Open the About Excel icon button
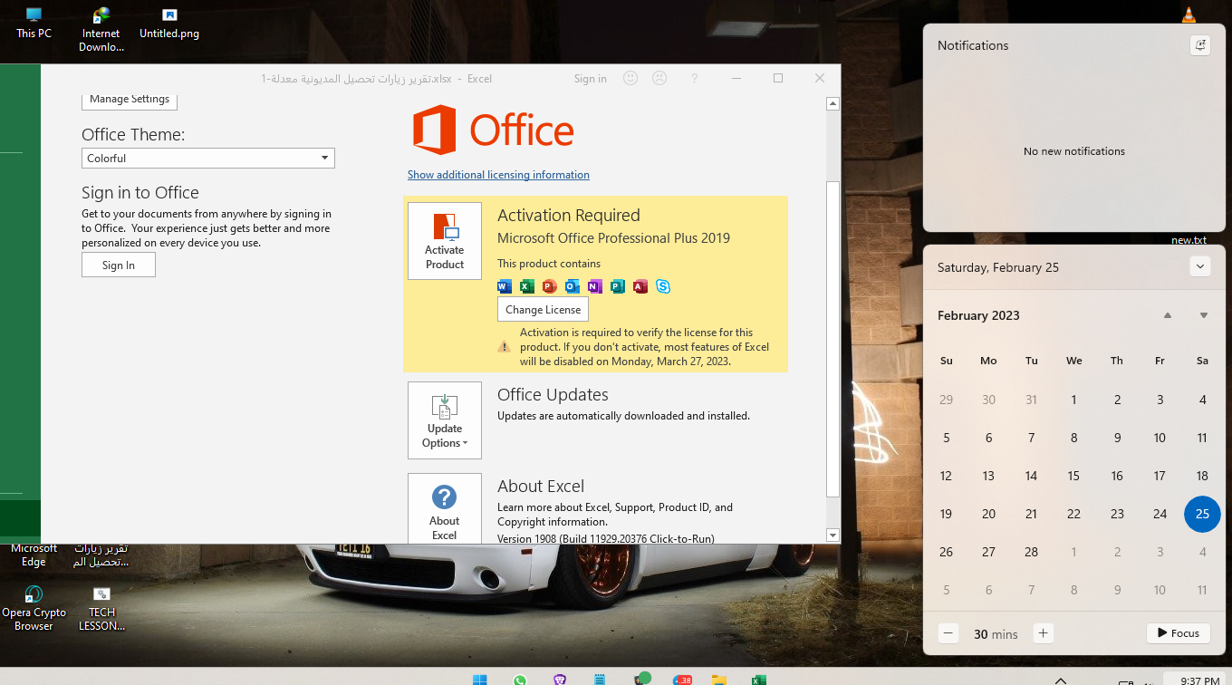 pyautogui.click(x=444, y=507)
